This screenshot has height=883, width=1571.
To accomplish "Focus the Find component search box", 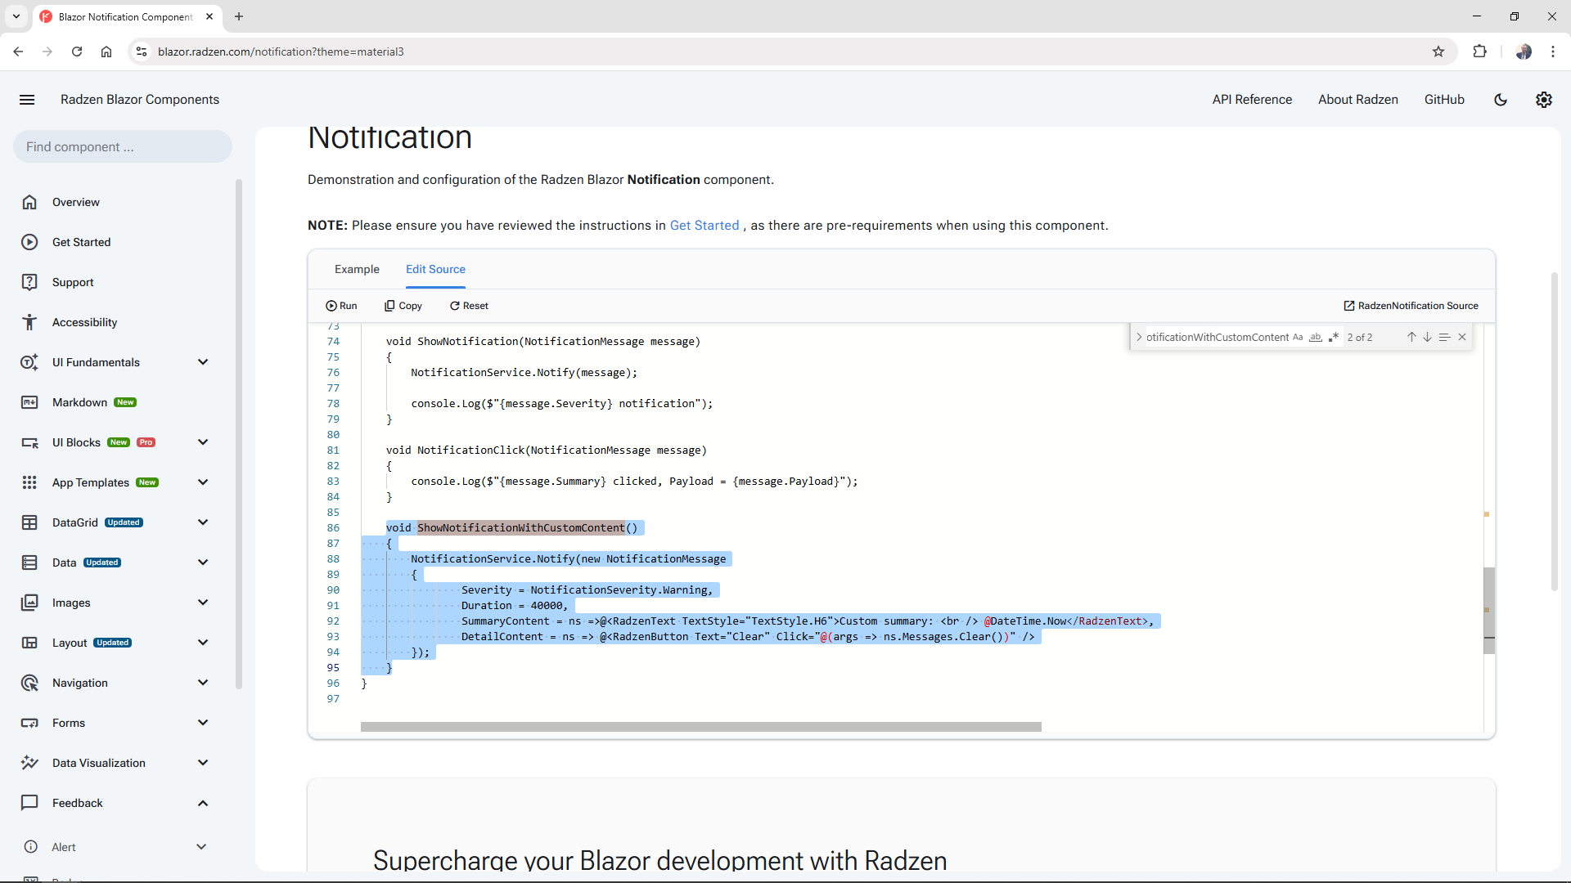I will 123,147.
